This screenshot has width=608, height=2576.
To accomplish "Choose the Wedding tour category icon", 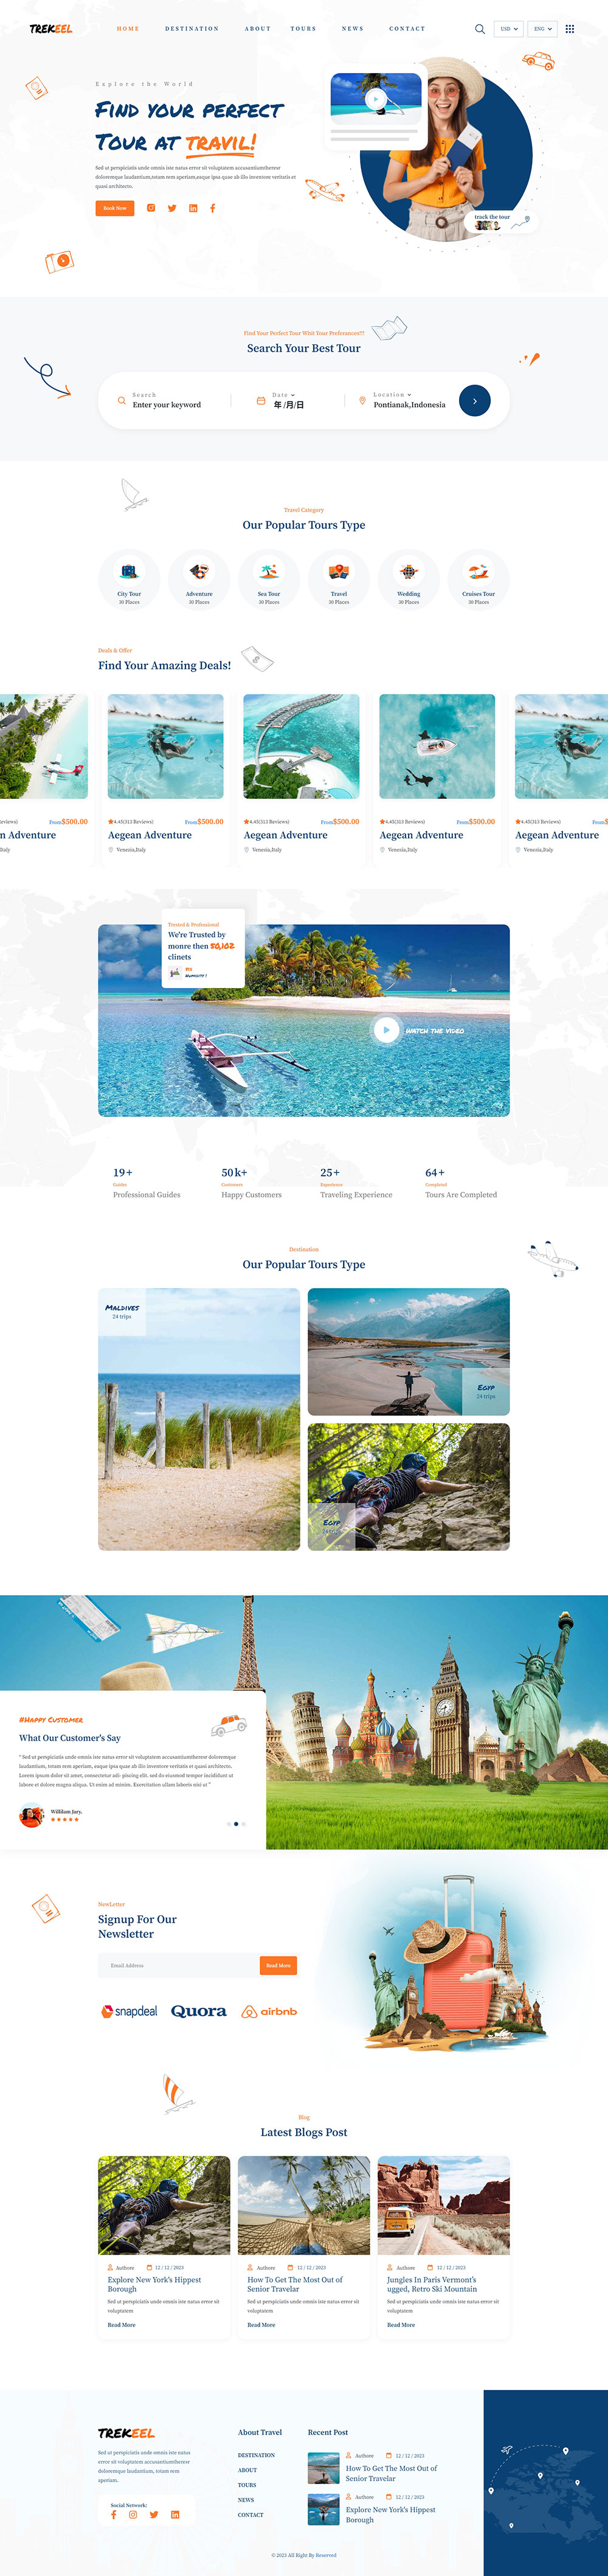I will tap(409, 572).
